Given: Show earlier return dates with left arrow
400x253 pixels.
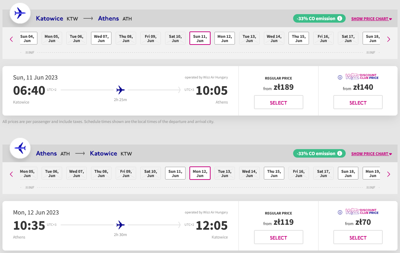Looking at the screenshot, I should 11,174.
